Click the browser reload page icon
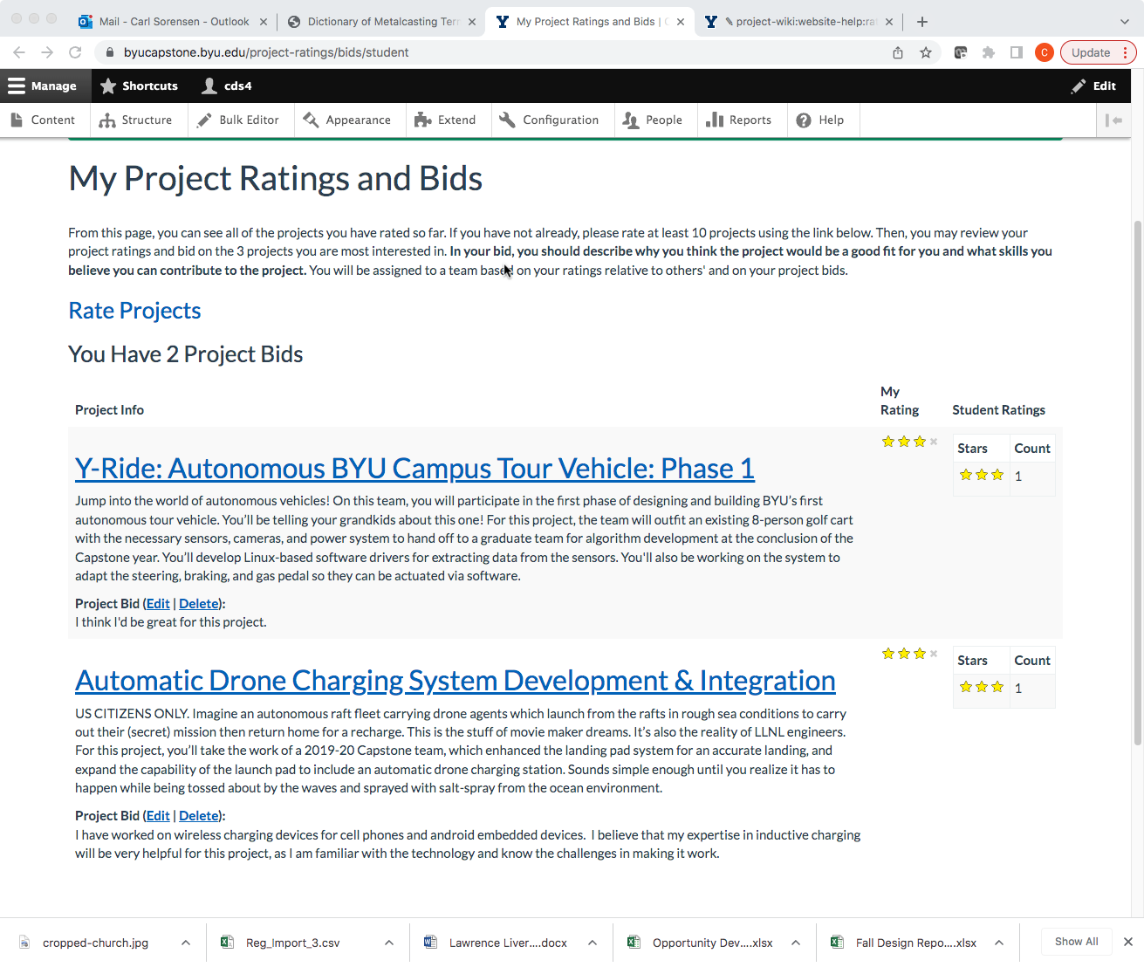The height and width of the screenshot is (967, 1144). (75, 52)
